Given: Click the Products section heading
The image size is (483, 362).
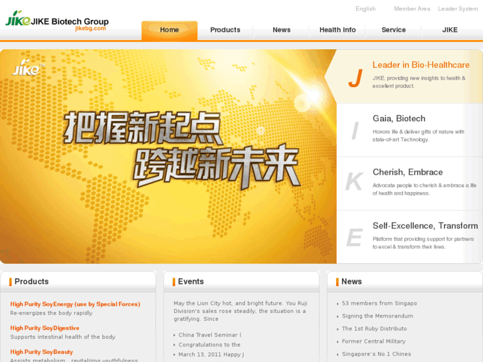Looking at the screenshot, I should coord(31,282).
